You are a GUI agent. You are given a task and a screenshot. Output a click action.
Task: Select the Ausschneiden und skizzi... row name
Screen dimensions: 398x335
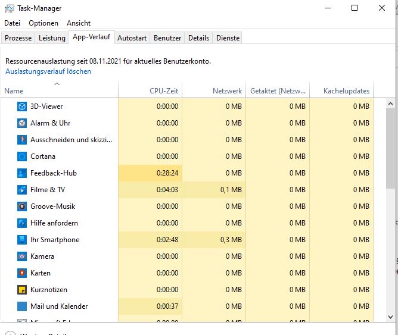point(71,140)
